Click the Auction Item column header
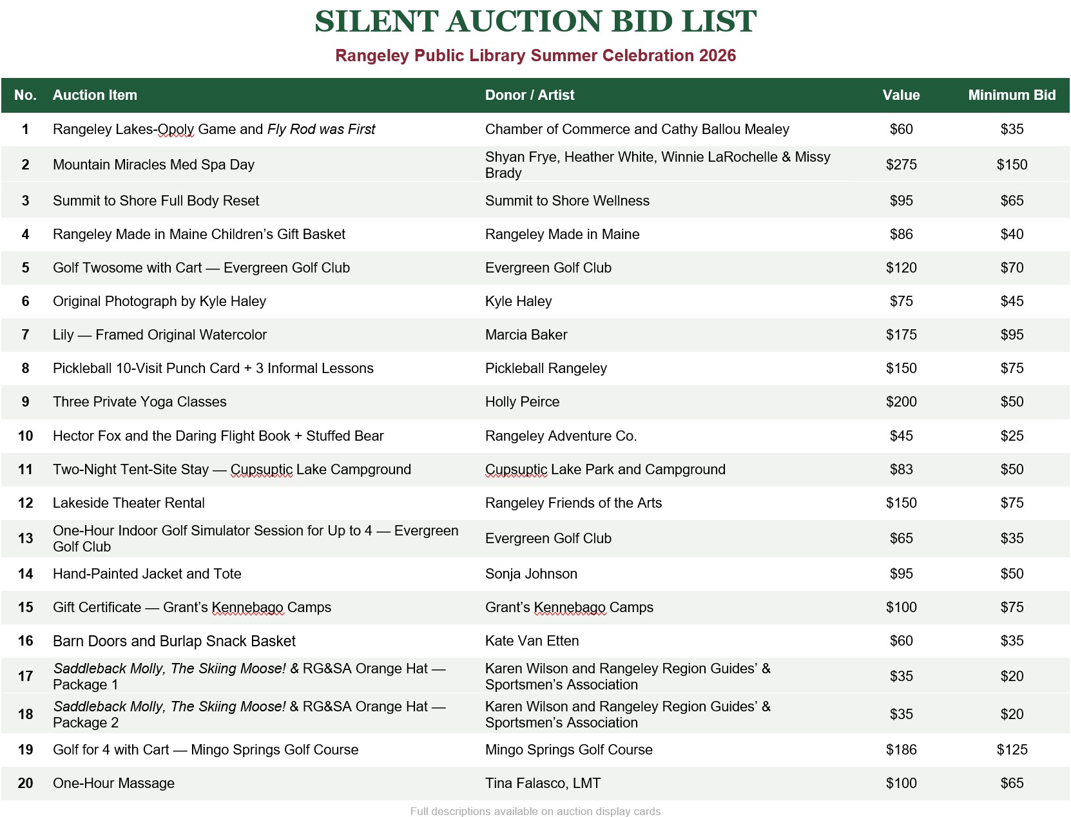 point(95,95)
